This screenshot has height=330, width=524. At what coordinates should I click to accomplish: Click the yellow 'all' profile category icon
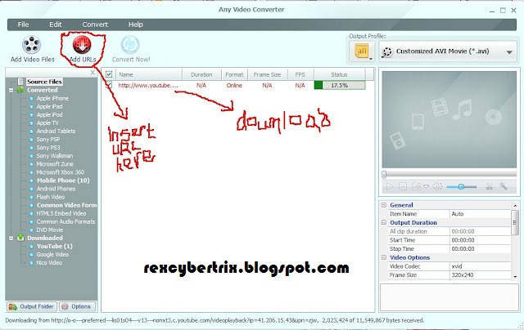click(362, 51)
